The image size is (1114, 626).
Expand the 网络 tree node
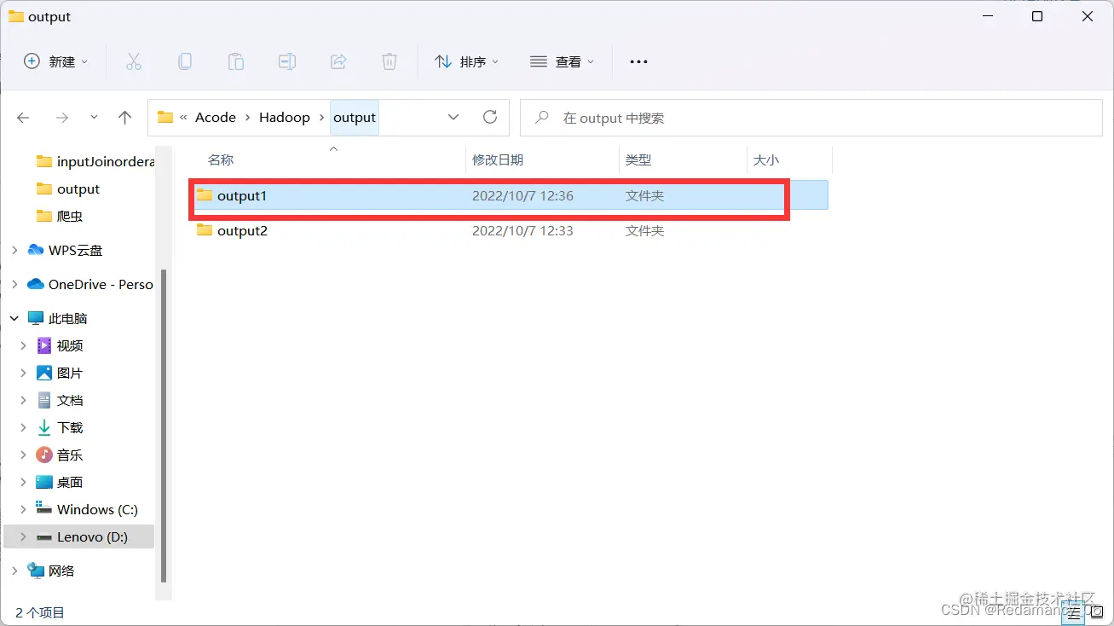(x=14, y=571)
